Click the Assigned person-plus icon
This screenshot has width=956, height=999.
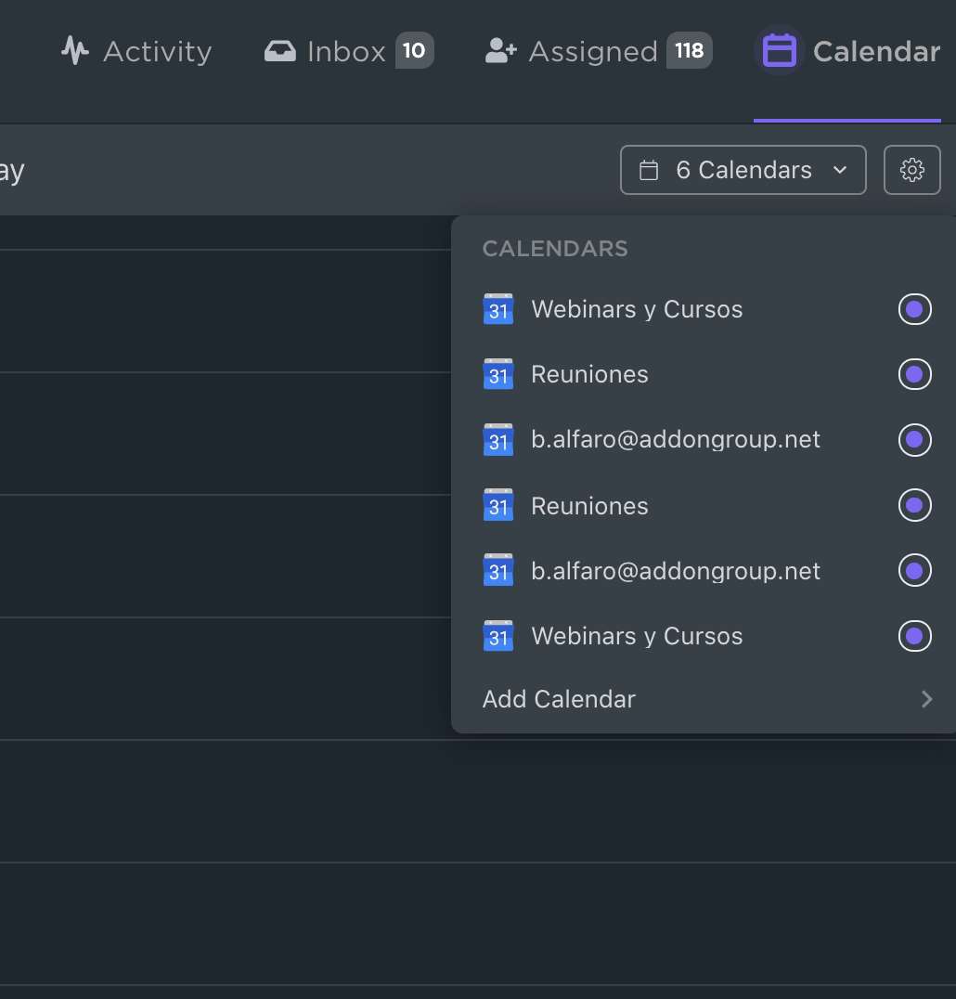500,51
